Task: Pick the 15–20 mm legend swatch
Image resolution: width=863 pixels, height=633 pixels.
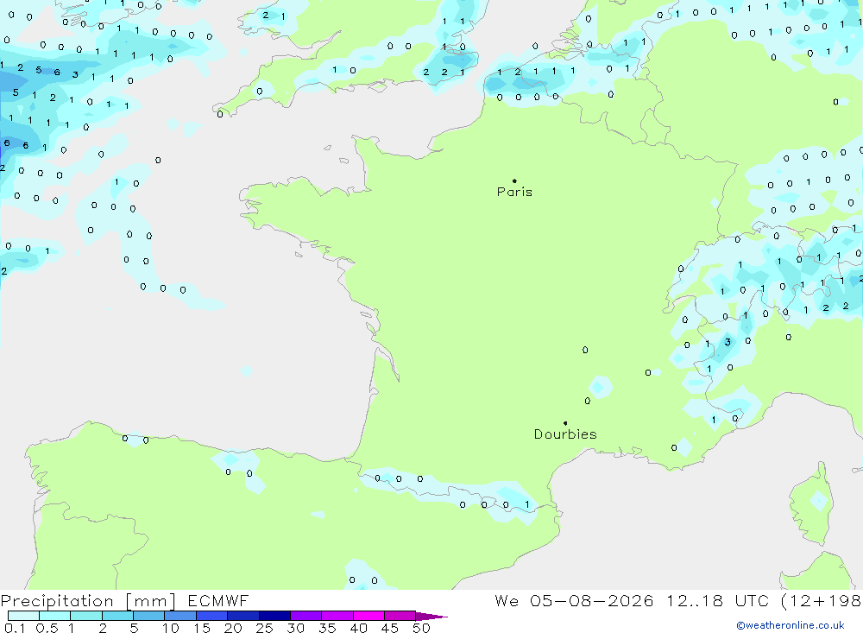Action: (212, 616)
